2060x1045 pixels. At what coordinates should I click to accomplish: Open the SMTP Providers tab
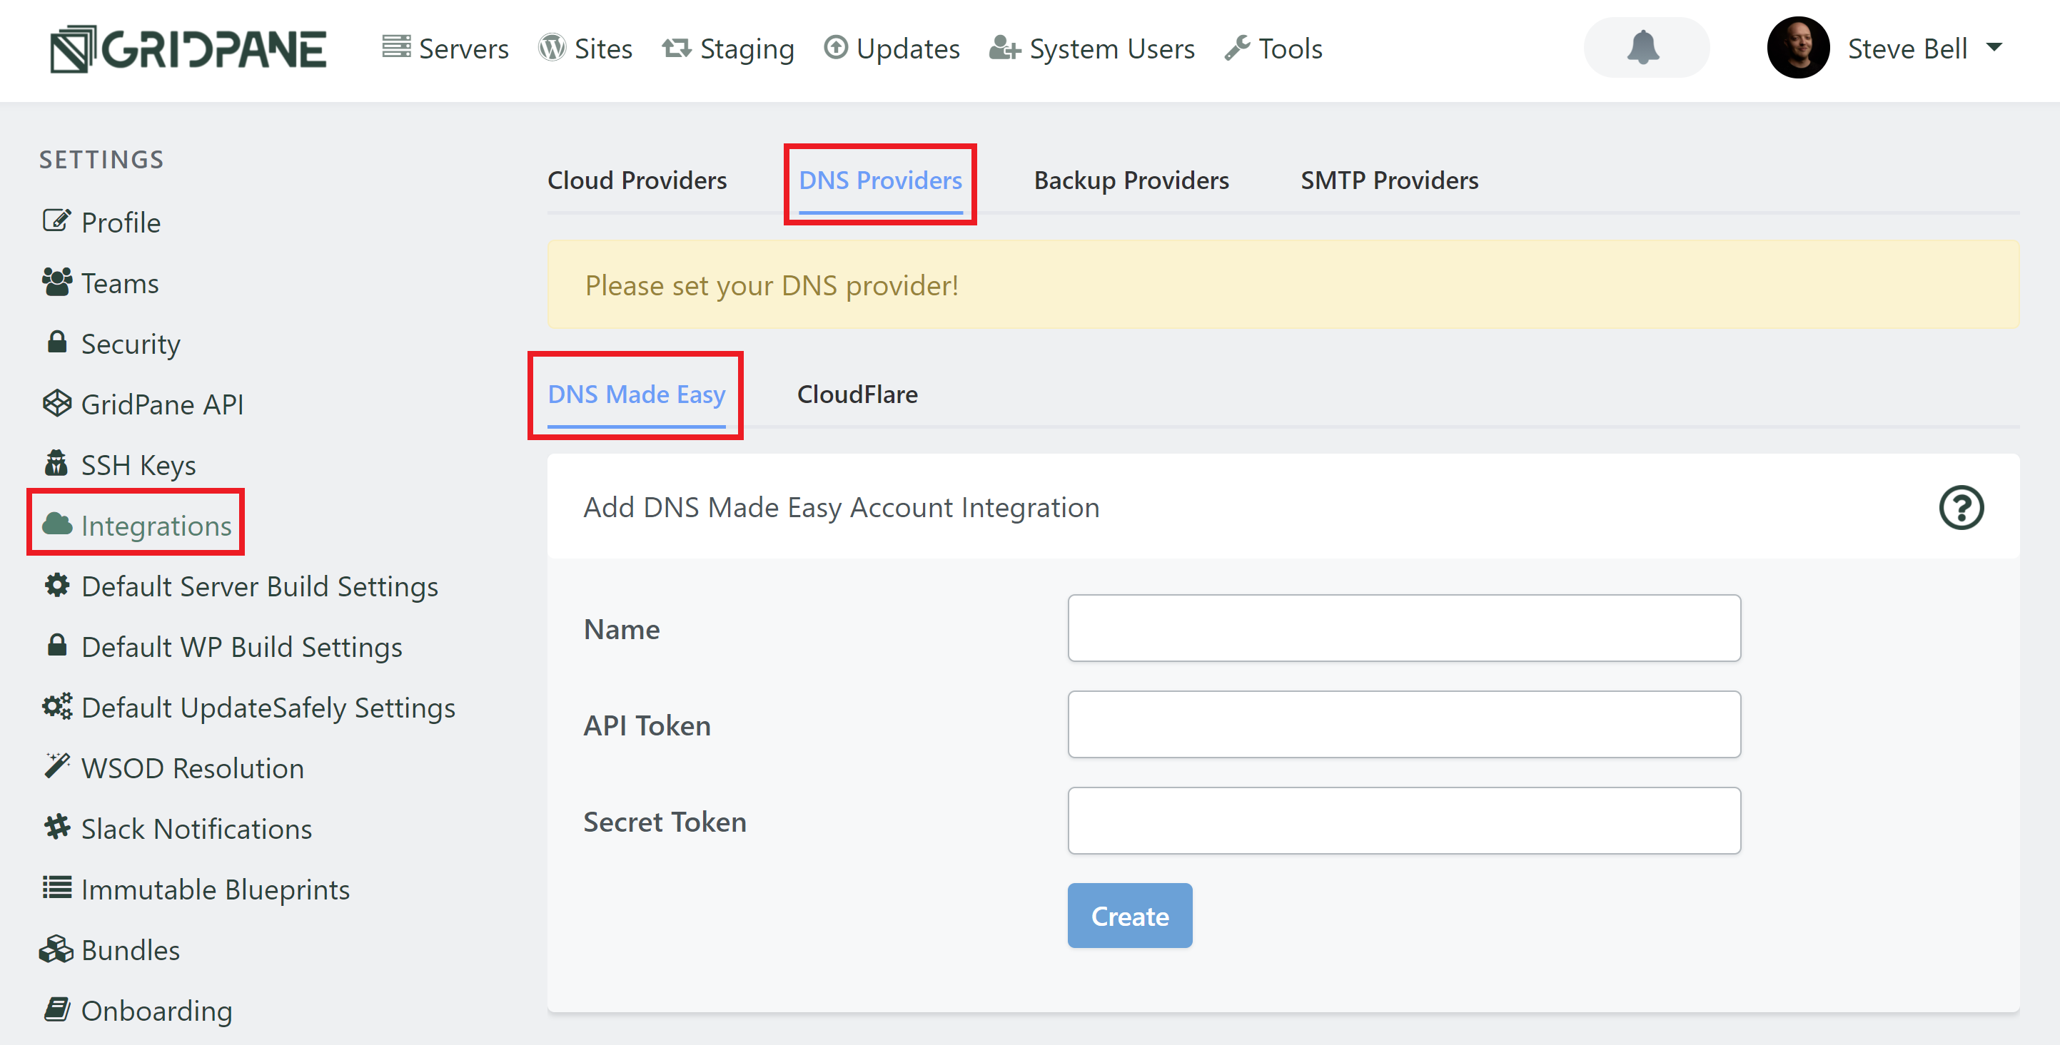[1389, 180]
